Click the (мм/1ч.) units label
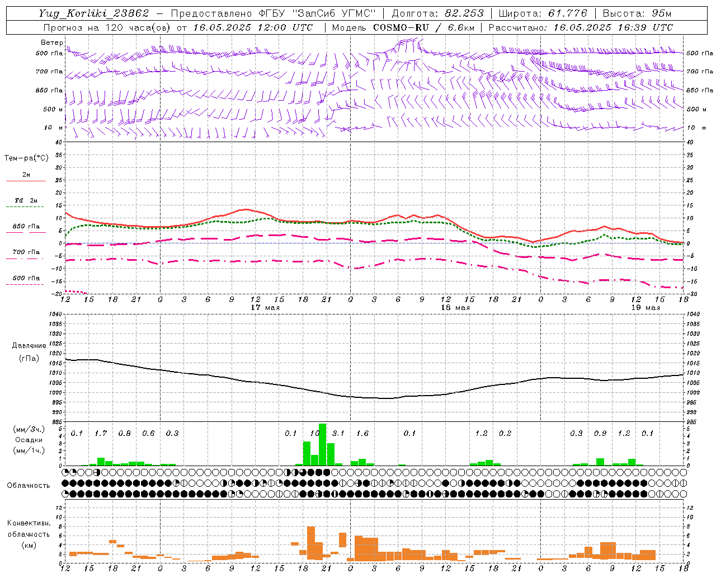This screenshot has width=716, height=573. [x=29, y=450]
